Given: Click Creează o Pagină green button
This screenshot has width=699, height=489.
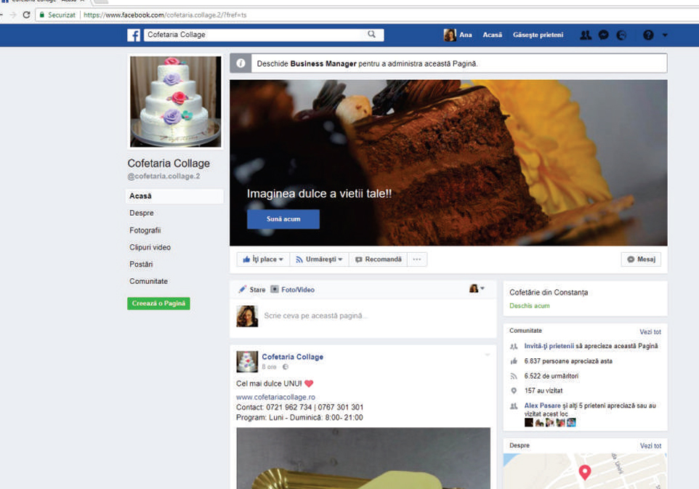Looking at the screenshot, I should pyautogui.click(x=158, y=304).
